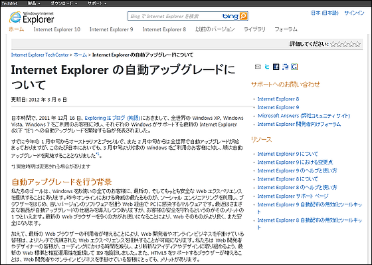Open Internet Explorer 9 について link
372x265 pixels.
pyautogui.click(x=288, y=154)
